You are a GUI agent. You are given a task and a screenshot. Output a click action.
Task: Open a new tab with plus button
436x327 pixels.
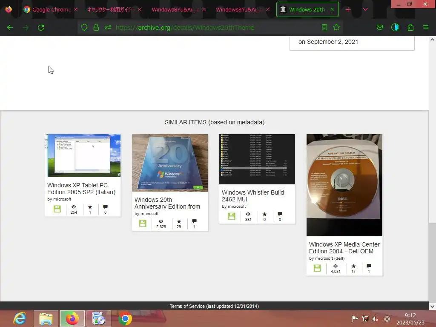(x=348, y=10)
